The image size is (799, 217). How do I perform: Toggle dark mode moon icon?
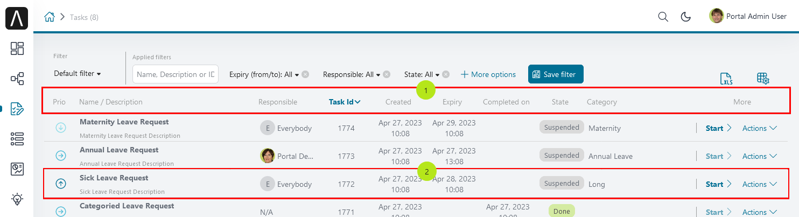point(686,17)
